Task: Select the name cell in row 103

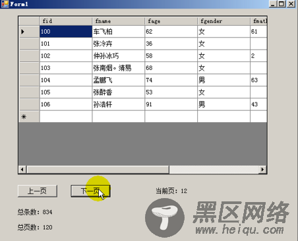Action: point(118,68)
